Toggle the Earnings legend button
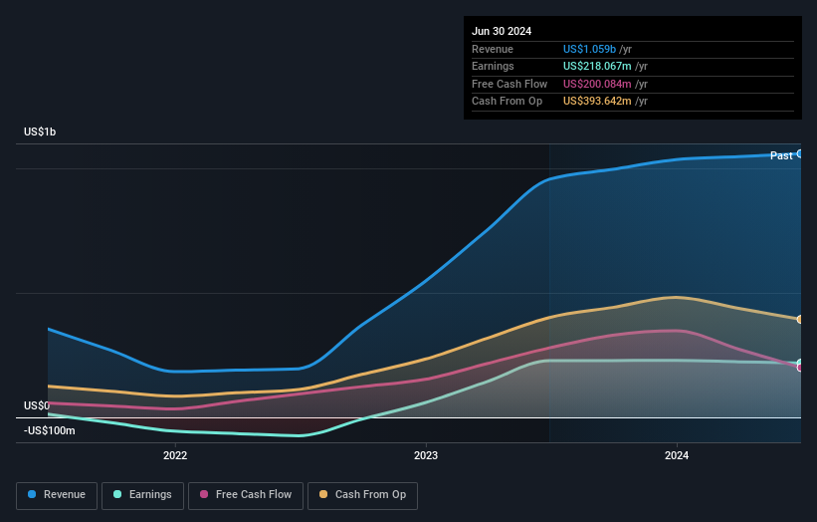The height and width of the screenshot is (522, 817). [x=142, y=495]
